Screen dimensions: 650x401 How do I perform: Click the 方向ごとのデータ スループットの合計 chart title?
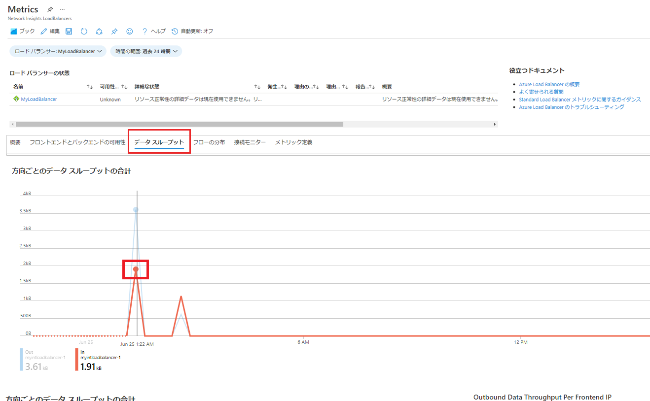click(x=71, y=171)
